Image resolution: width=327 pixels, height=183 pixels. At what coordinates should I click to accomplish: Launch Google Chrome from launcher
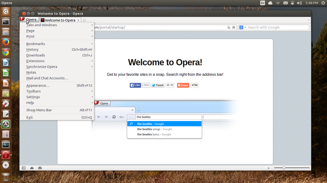tap(6, 52)
